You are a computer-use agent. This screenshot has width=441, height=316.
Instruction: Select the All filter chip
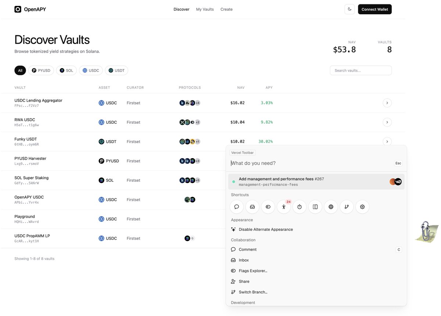pos(20,70)
